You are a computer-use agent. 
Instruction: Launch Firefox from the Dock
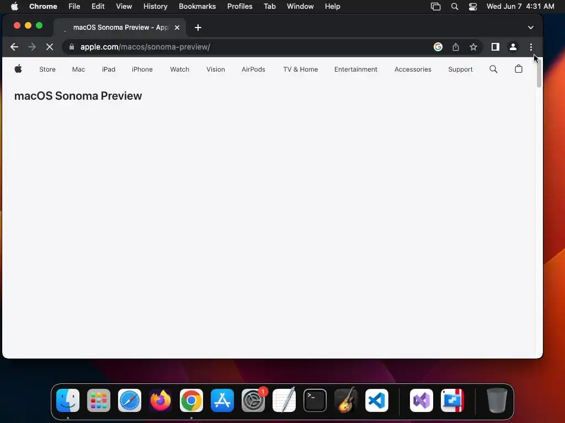[161, 400]
